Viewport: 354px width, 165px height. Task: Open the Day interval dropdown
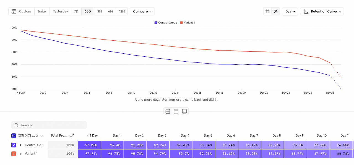290,11
